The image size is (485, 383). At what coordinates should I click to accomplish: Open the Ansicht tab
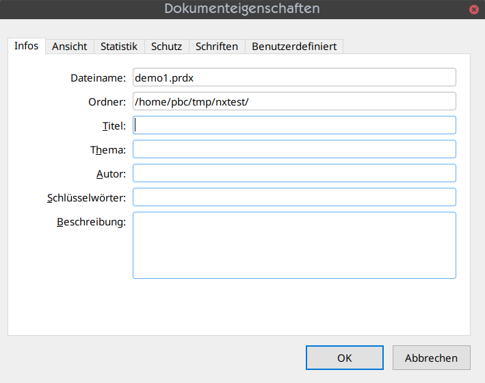pyautogui.click(x=70, y=47)
